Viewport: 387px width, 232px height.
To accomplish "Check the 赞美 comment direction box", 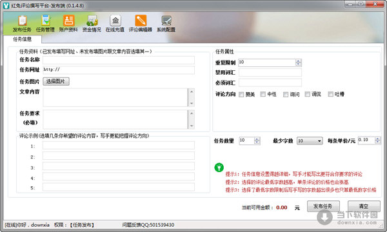I will coord(241,95).
